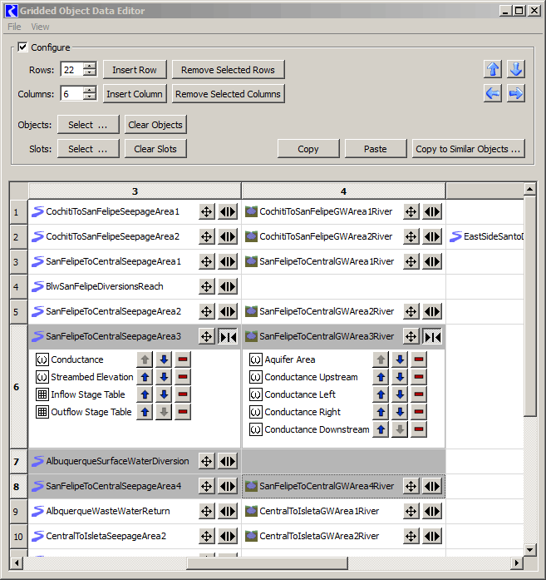Expand slots of AlbquerqueWasteWaterReturn
This screenshot has height=580, width=546.
[228, 511]
